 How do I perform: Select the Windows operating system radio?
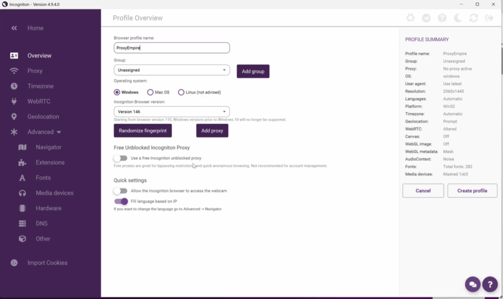point(117,92)
